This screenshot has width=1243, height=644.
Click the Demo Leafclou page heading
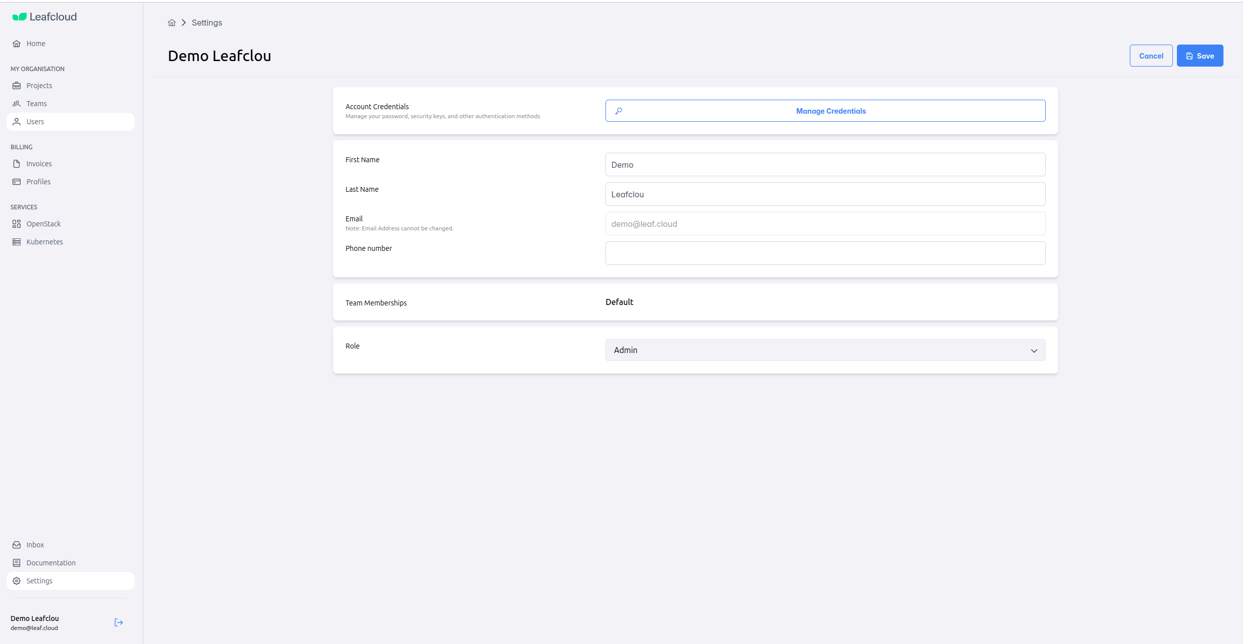point(219,56)
